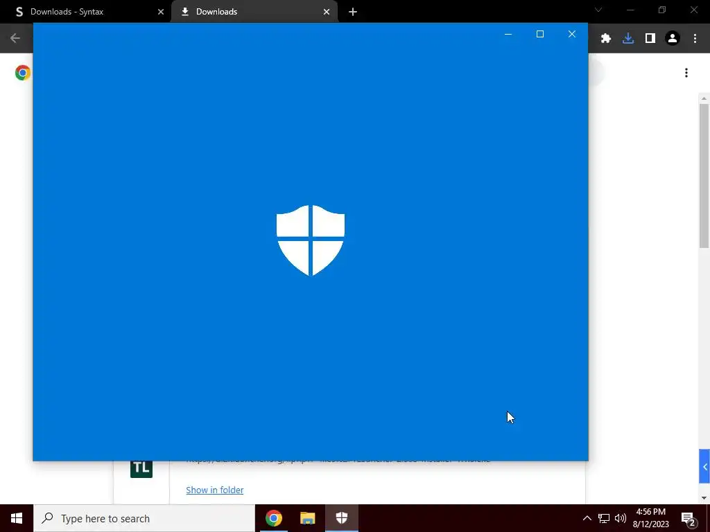Open Chrome tab search dropdown
710x532 pixels.
click(598, 10)
